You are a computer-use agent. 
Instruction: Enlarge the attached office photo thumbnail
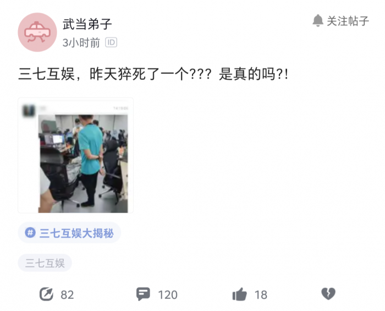76,155
